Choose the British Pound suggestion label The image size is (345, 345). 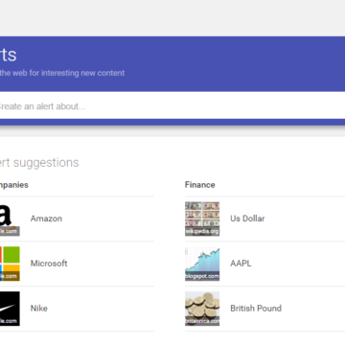[256, 309]
